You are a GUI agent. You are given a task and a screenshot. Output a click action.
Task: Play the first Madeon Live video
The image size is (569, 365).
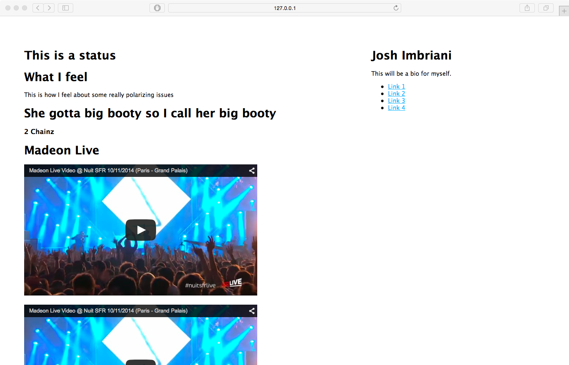pyautogui.click(x=141, y=230)
